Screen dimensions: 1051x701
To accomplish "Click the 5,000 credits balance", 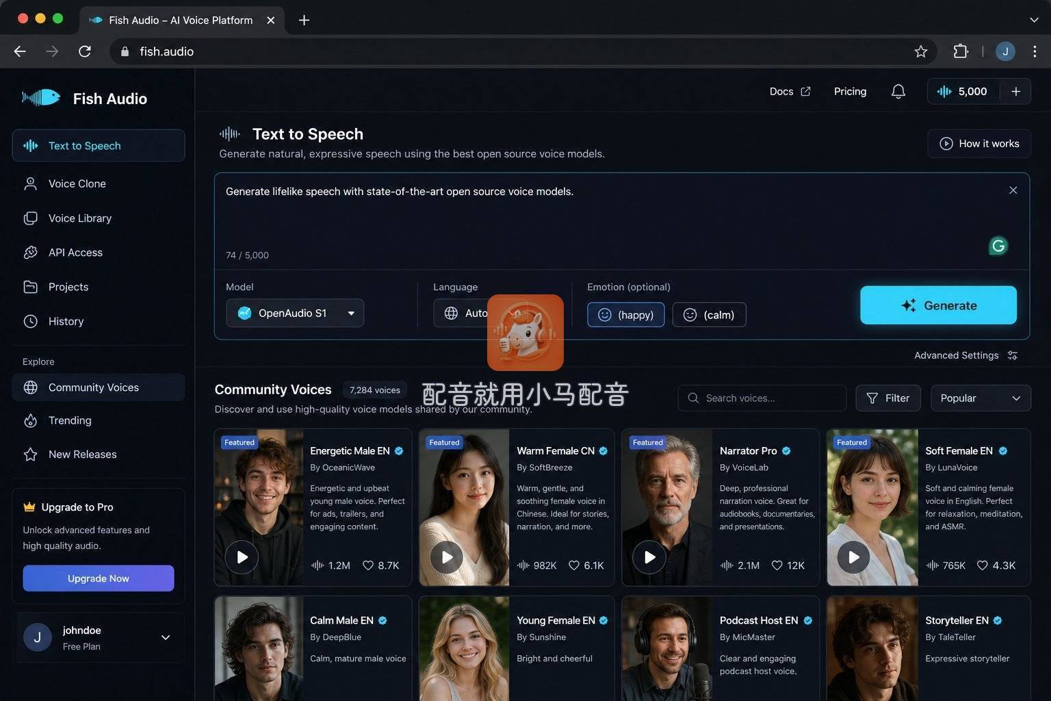I will pos(963,92).
